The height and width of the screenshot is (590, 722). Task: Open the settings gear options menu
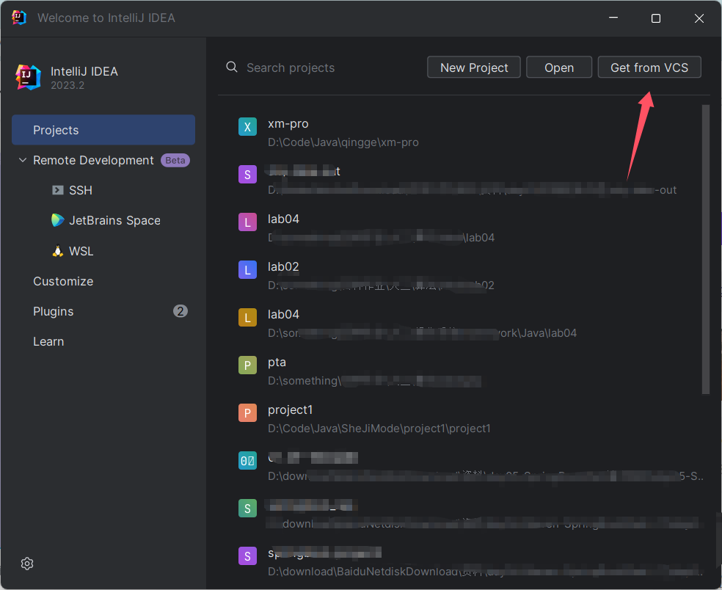27,564
